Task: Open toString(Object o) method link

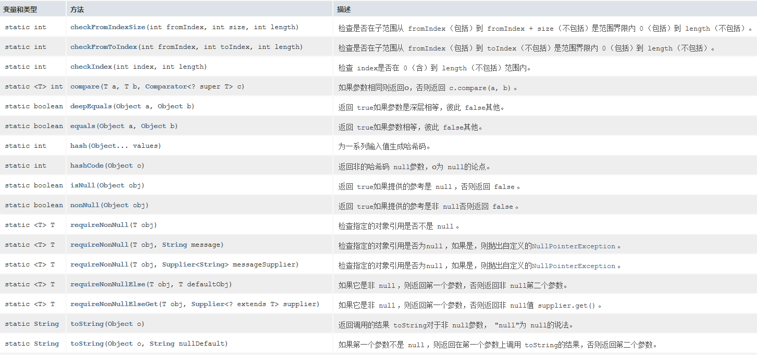Action: [86, 324]
